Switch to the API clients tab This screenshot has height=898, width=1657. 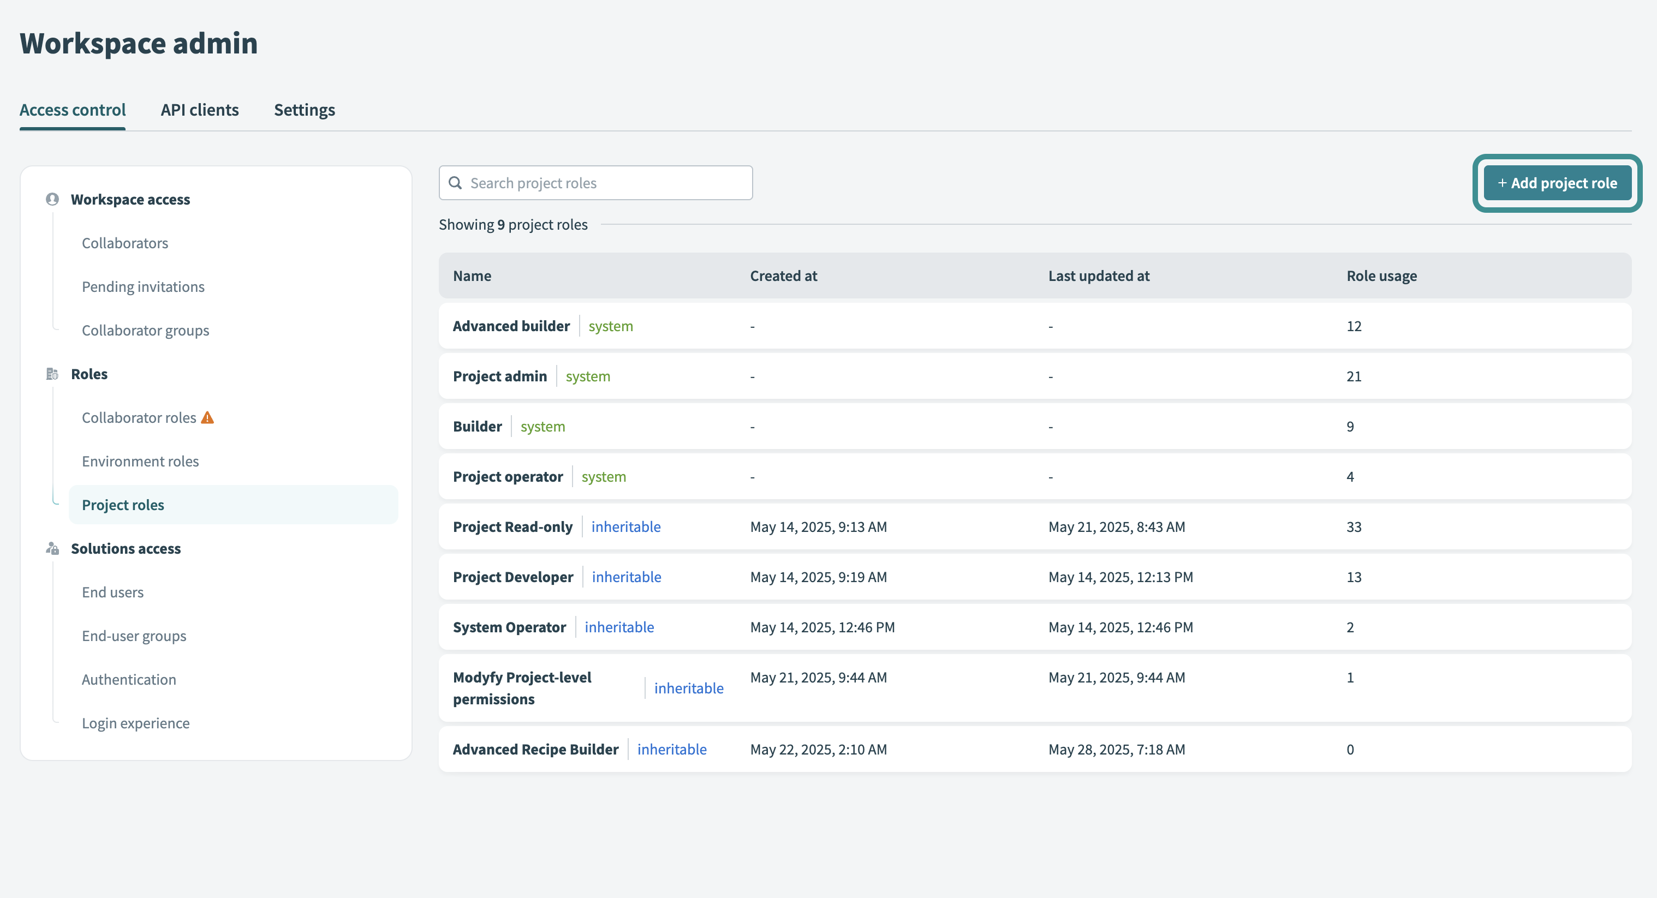[199, 110]
